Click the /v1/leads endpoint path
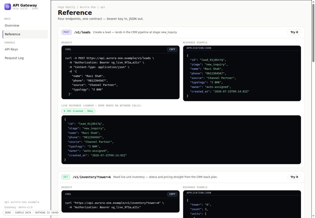The image size is (315, 218). click(x=82, y=32)
